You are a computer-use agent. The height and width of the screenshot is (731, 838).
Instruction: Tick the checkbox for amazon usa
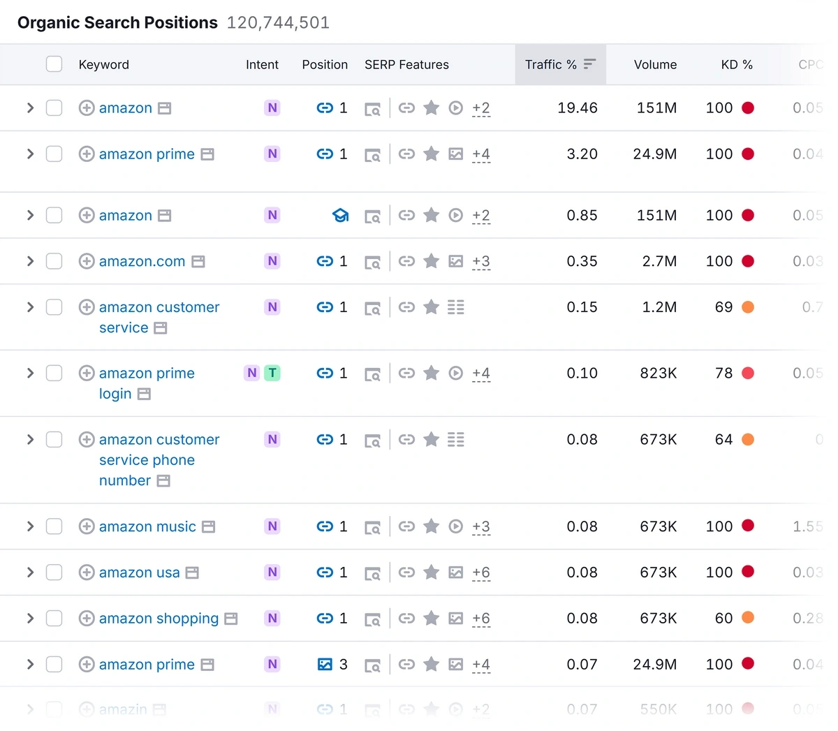click(54, 573)
